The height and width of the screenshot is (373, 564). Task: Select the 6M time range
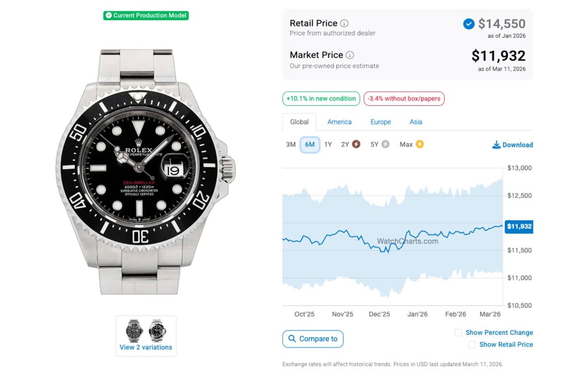point(310,144)
